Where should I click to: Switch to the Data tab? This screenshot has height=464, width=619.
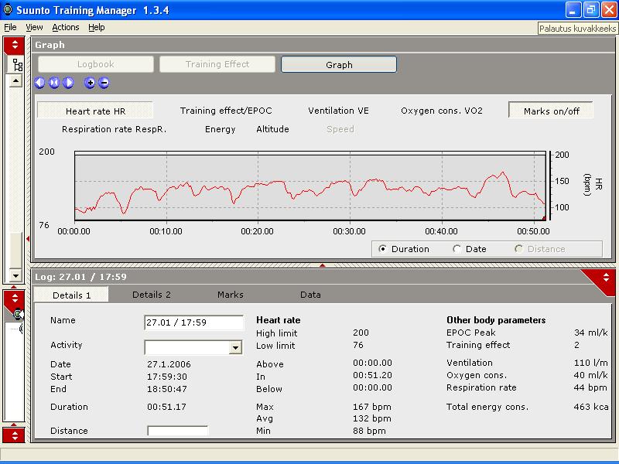[x=310, y=295]
